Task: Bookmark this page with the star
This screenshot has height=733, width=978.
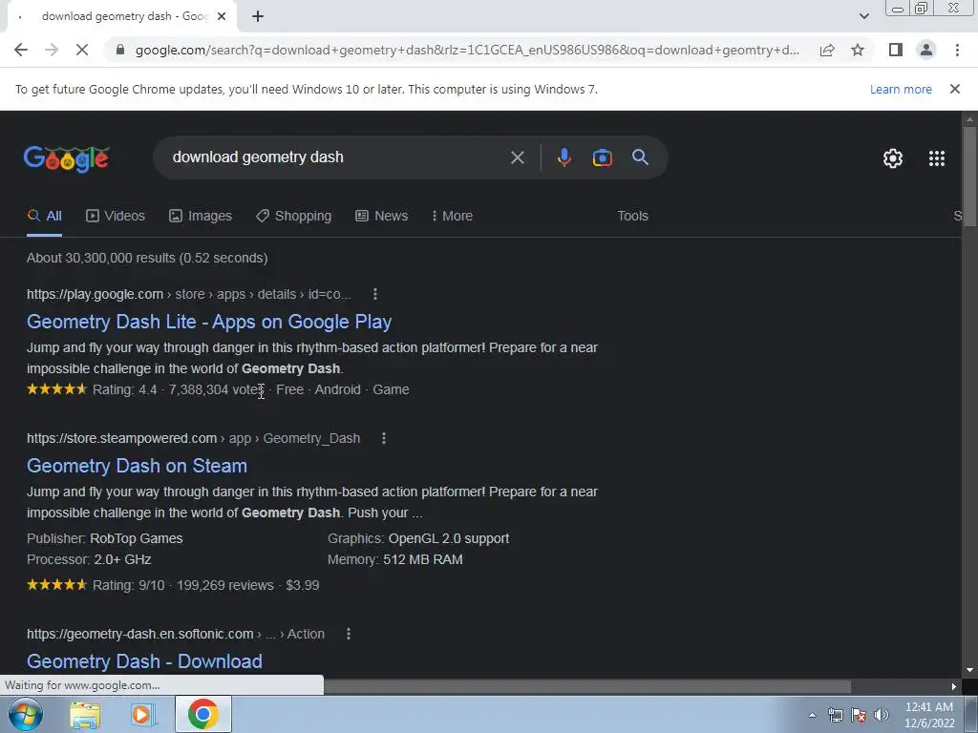Action: pos(858,50)
